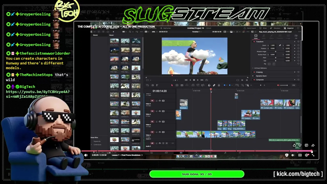
Task: Select the arrow Selection mode tool
Action: [172, 85]
